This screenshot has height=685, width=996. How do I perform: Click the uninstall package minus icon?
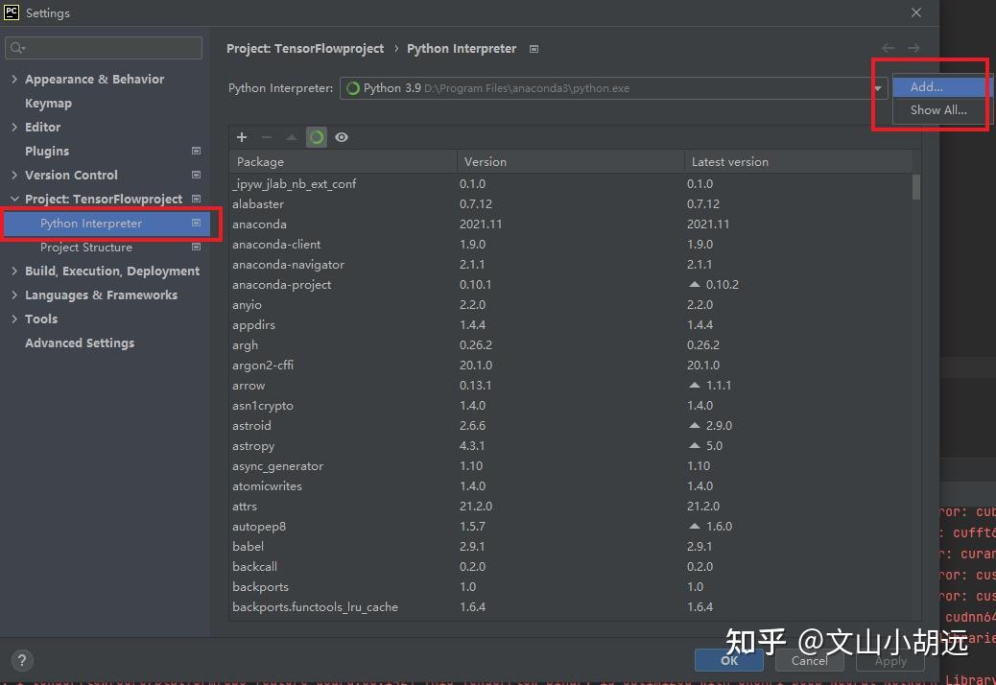(267, 137)
